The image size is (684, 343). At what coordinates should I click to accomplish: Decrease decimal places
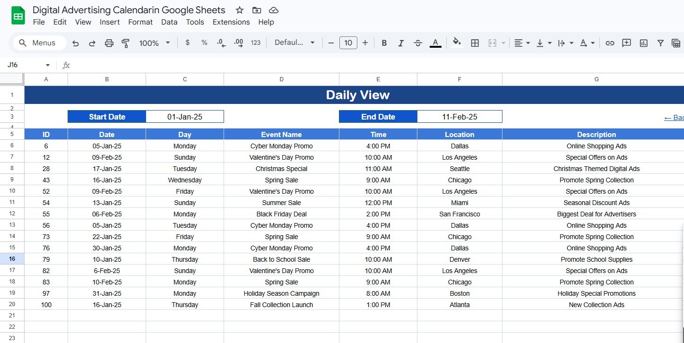pos(221,43)
